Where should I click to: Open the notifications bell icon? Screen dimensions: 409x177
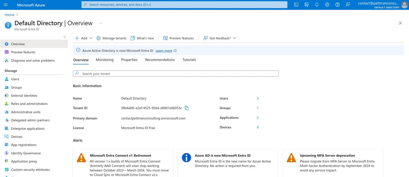317,5
